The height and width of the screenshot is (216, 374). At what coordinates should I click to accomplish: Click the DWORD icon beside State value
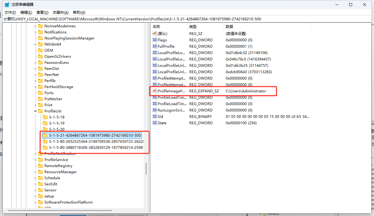[154, 123]
